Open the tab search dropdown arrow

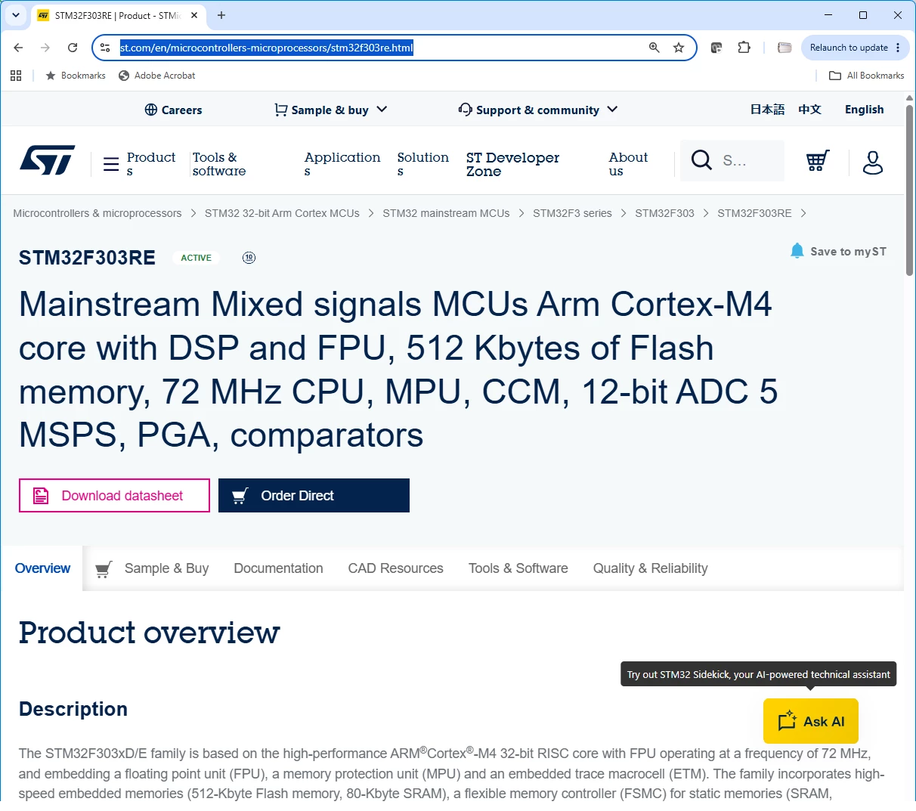click(16, 15)
